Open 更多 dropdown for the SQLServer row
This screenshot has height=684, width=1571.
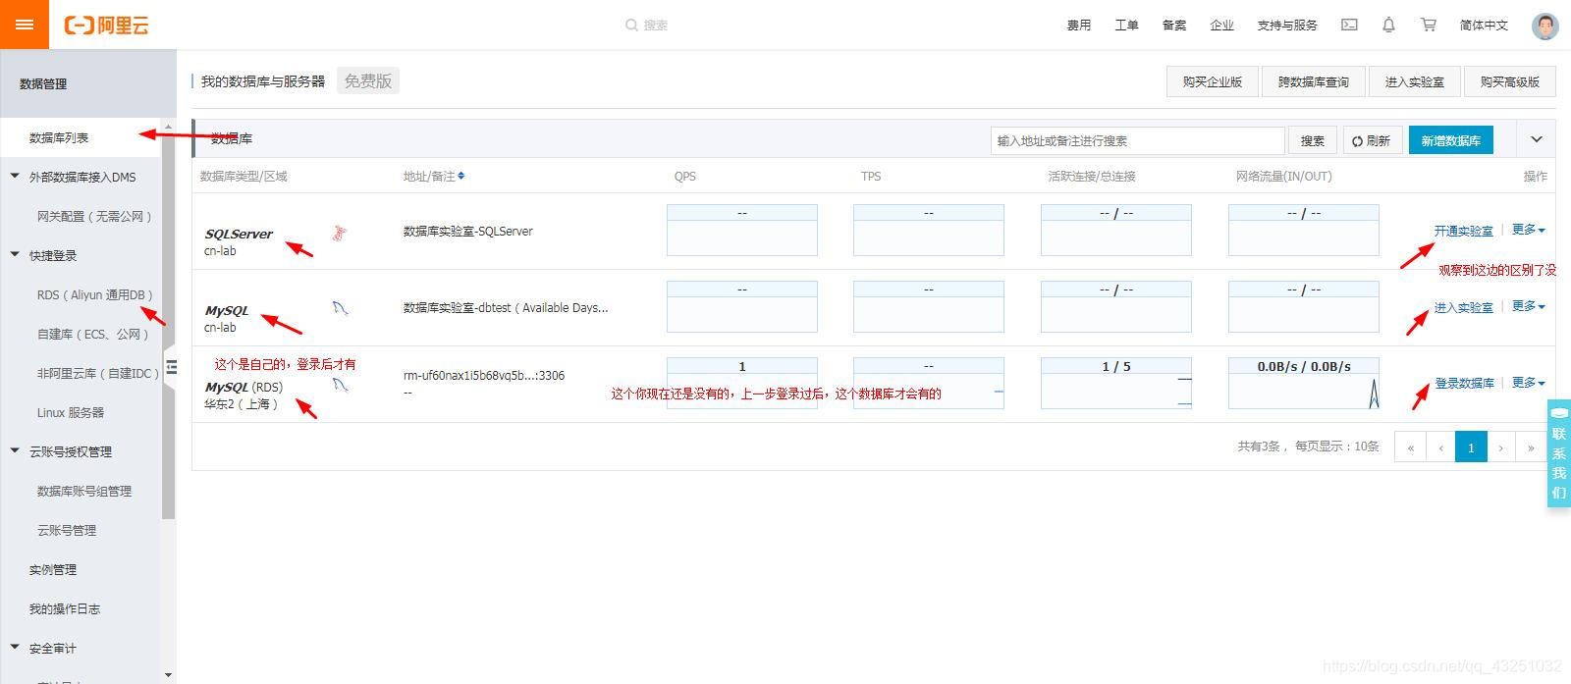click(x=1529, y=230)
